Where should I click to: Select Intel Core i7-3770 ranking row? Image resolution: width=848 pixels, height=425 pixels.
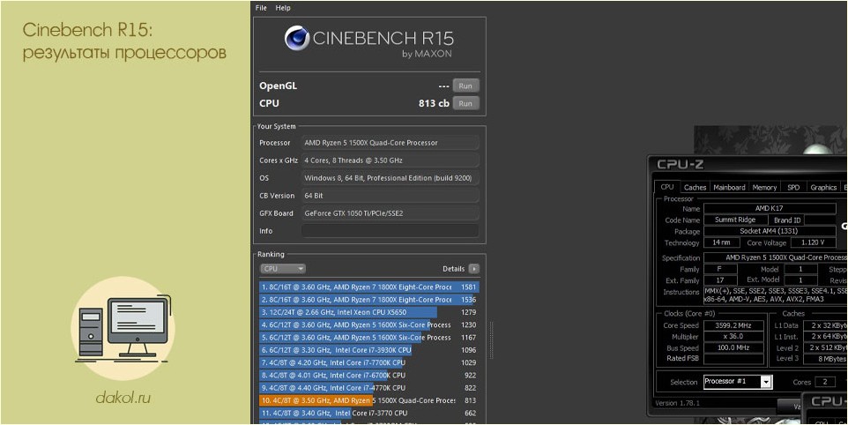[x=368, y=414]
